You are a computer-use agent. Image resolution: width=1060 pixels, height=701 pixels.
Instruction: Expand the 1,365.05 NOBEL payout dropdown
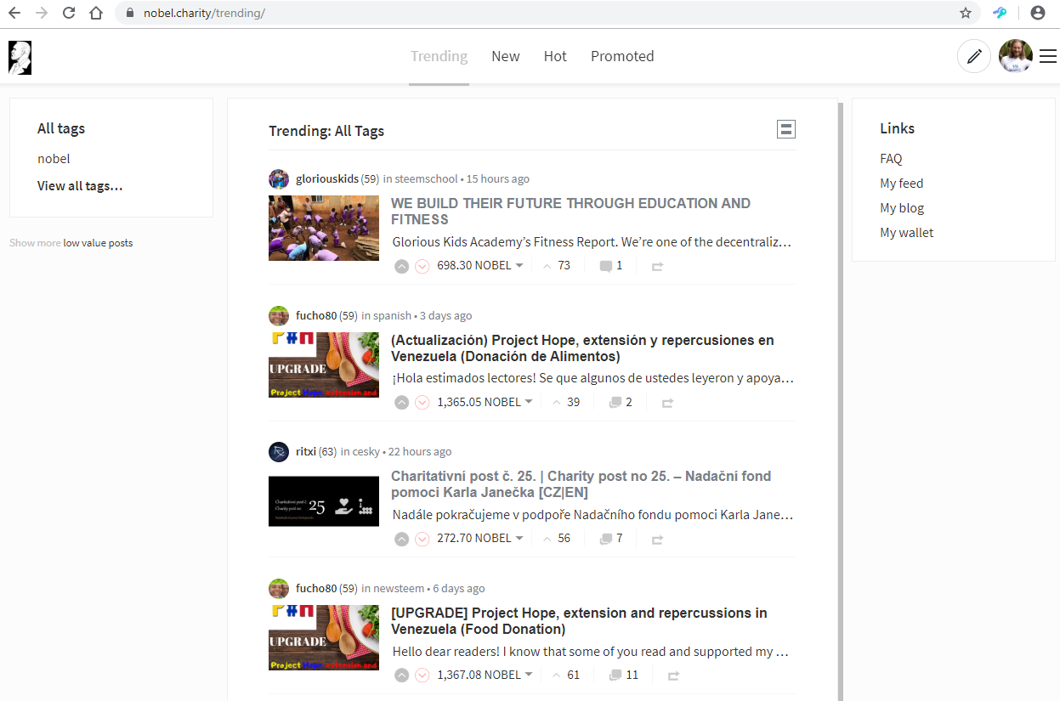(x=529, y=402)
